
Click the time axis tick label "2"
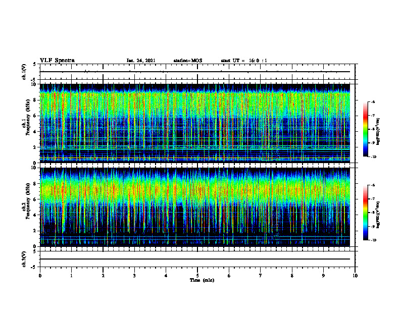coord(103,276)
